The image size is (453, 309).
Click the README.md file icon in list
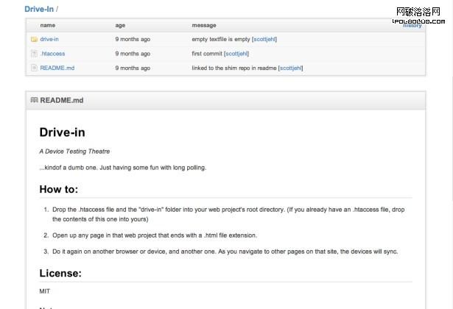click(34, 68)
